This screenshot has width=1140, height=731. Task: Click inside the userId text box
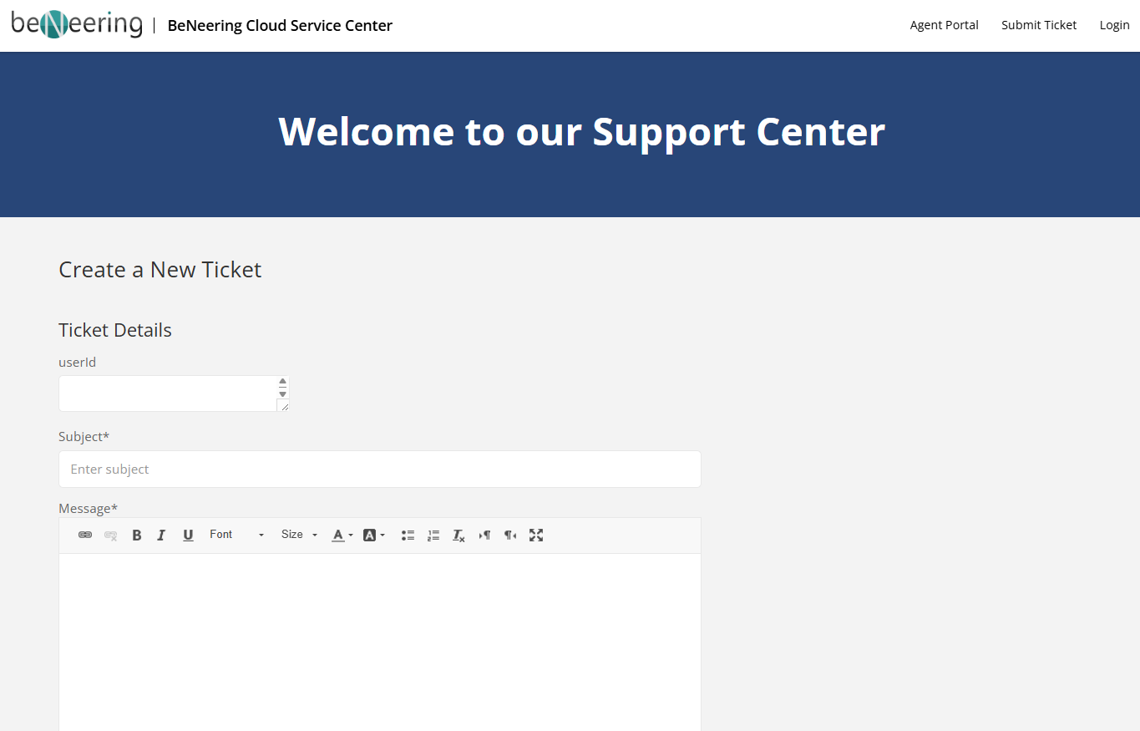(x=167, y=393)
